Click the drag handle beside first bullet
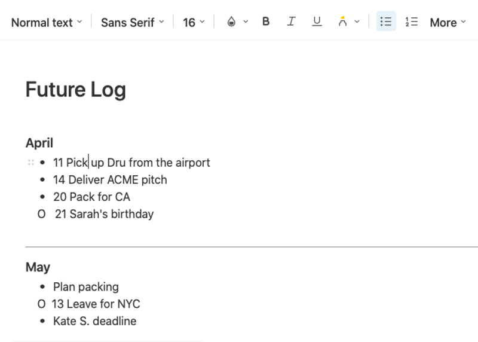This screenshot has height=342, width=478. click(30, 163)
